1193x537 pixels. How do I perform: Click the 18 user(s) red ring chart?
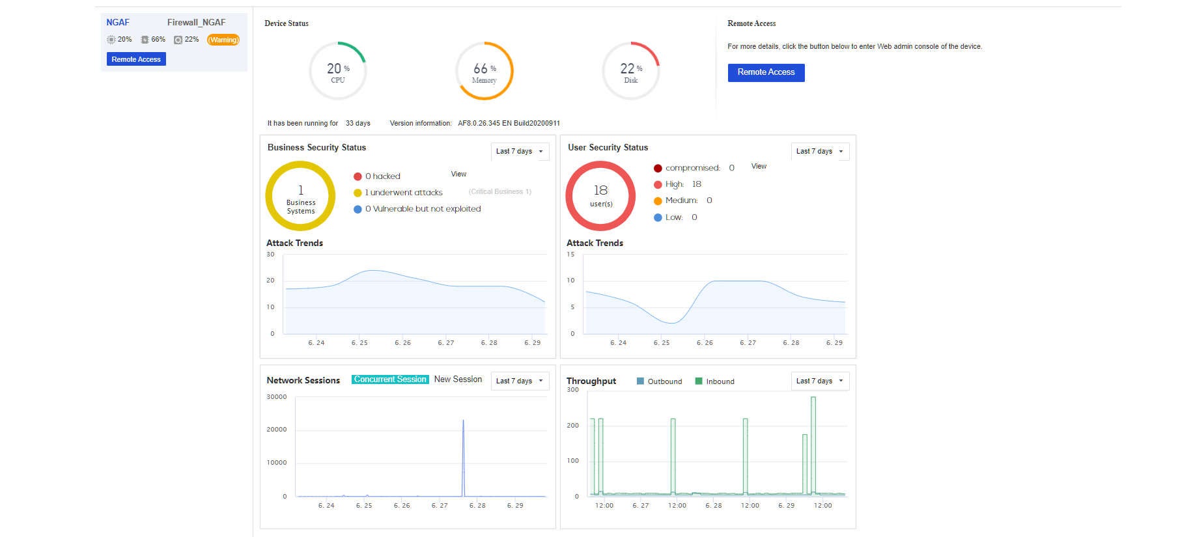(600, 196)
